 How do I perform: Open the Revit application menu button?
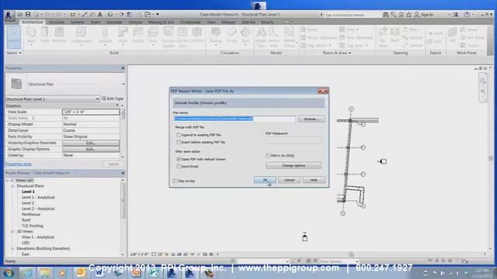[x=9, y=15]
